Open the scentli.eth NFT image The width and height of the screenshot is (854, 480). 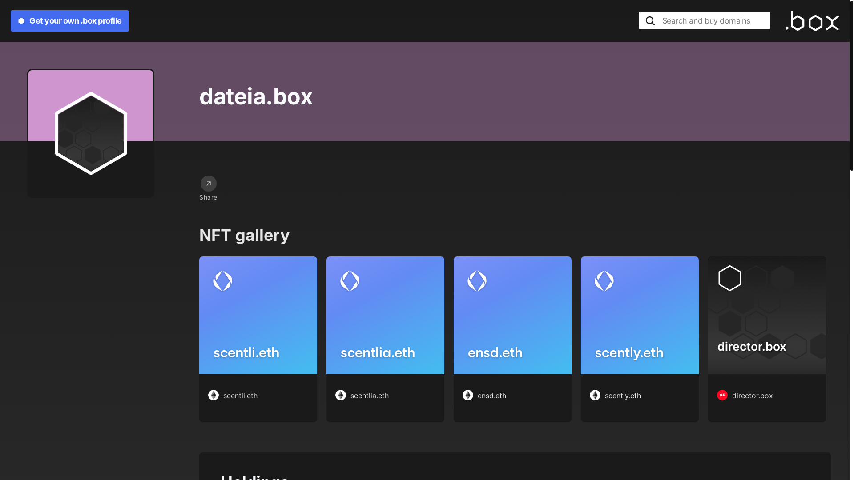click(258, 315)
